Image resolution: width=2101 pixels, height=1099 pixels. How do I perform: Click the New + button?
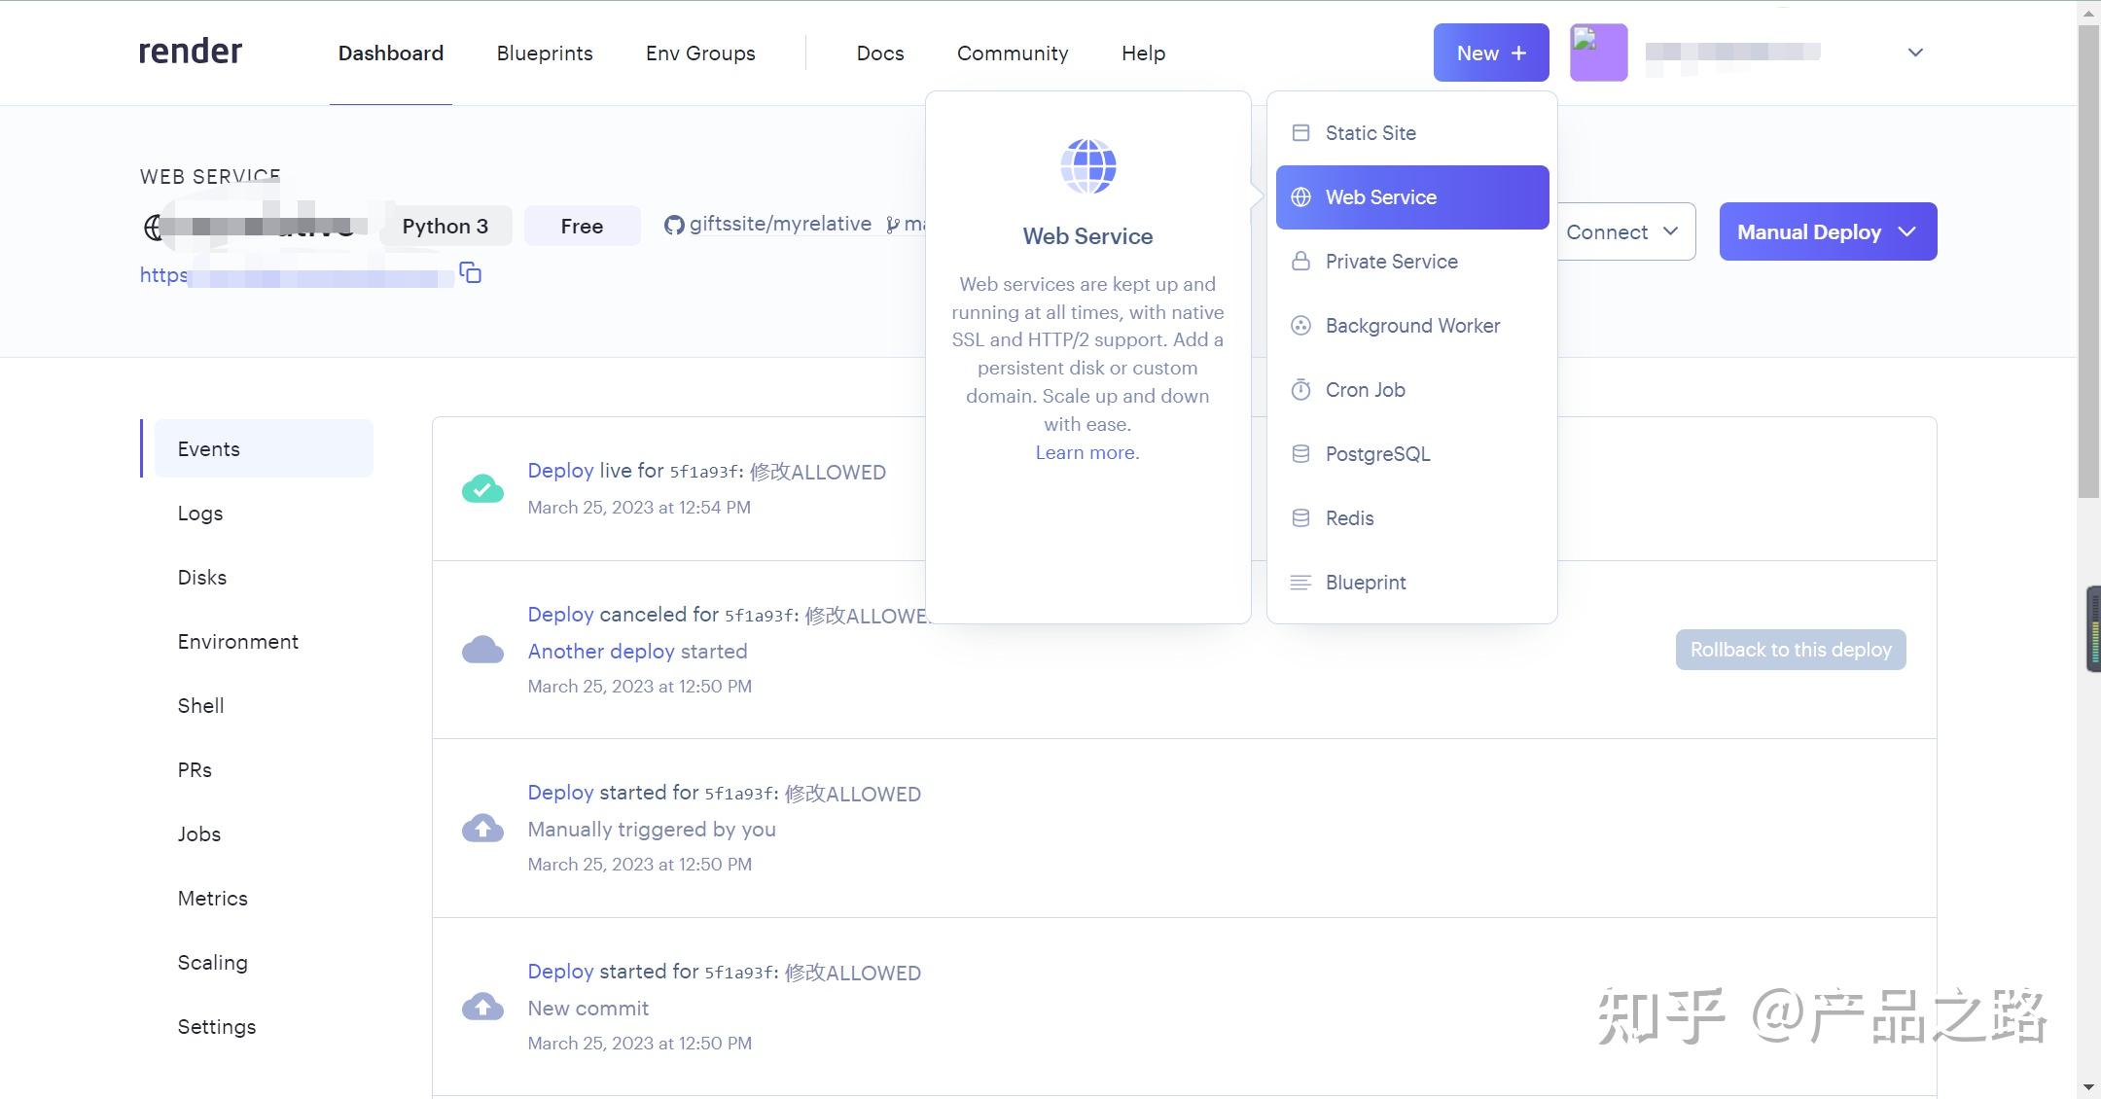coord(1490,53)
